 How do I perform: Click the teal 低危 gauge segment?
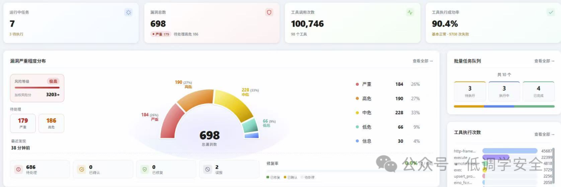(x=250, y=126)
